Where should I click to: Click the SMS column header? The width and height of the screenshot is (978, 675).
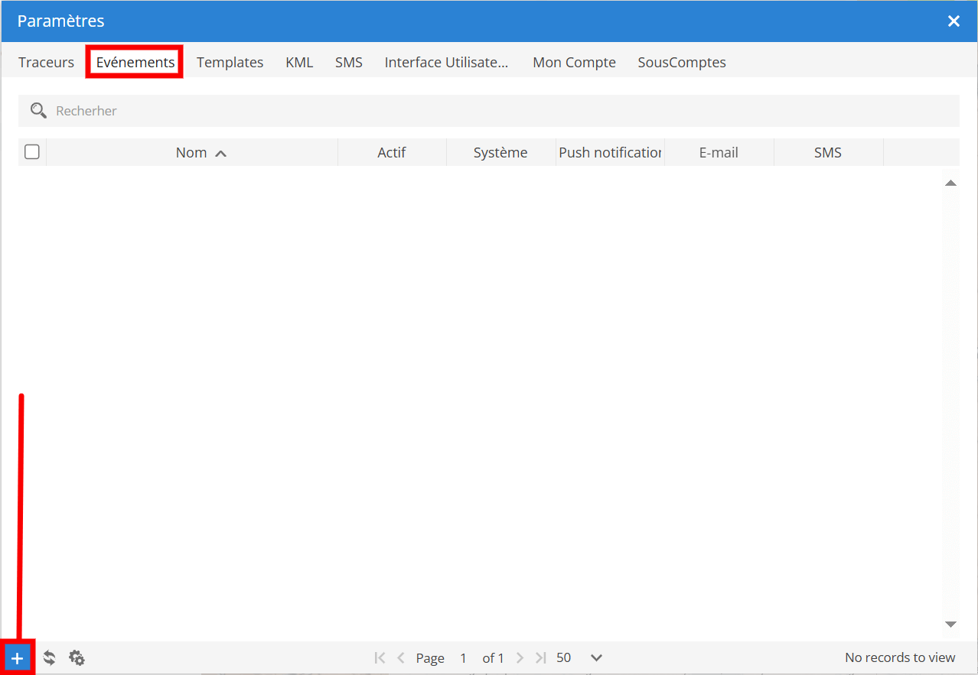828,152
